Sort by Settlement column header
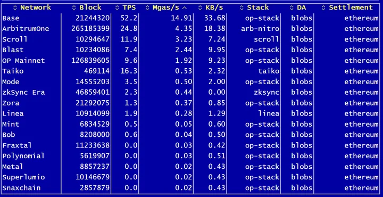 (x=347, y=7)
